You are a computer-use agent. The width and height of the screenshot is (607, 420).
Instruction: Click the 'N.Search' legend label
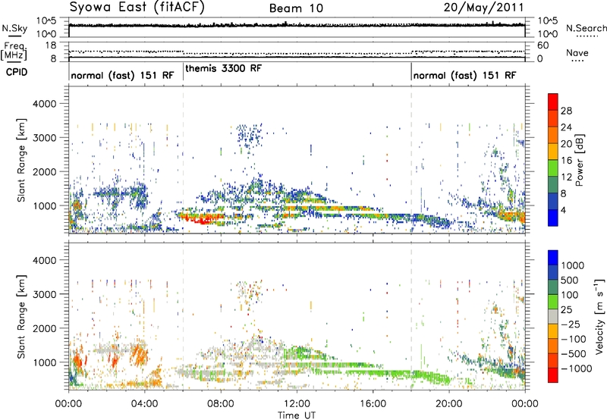[587, 28]
